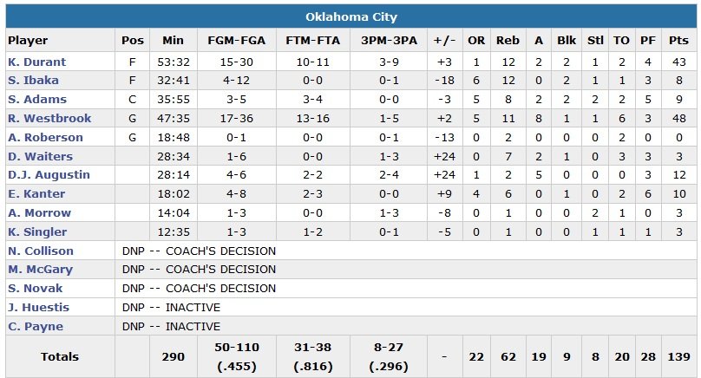Open R. Westbrook's player profile link
This screenshot has width=701, height=378.
(45, 119)
